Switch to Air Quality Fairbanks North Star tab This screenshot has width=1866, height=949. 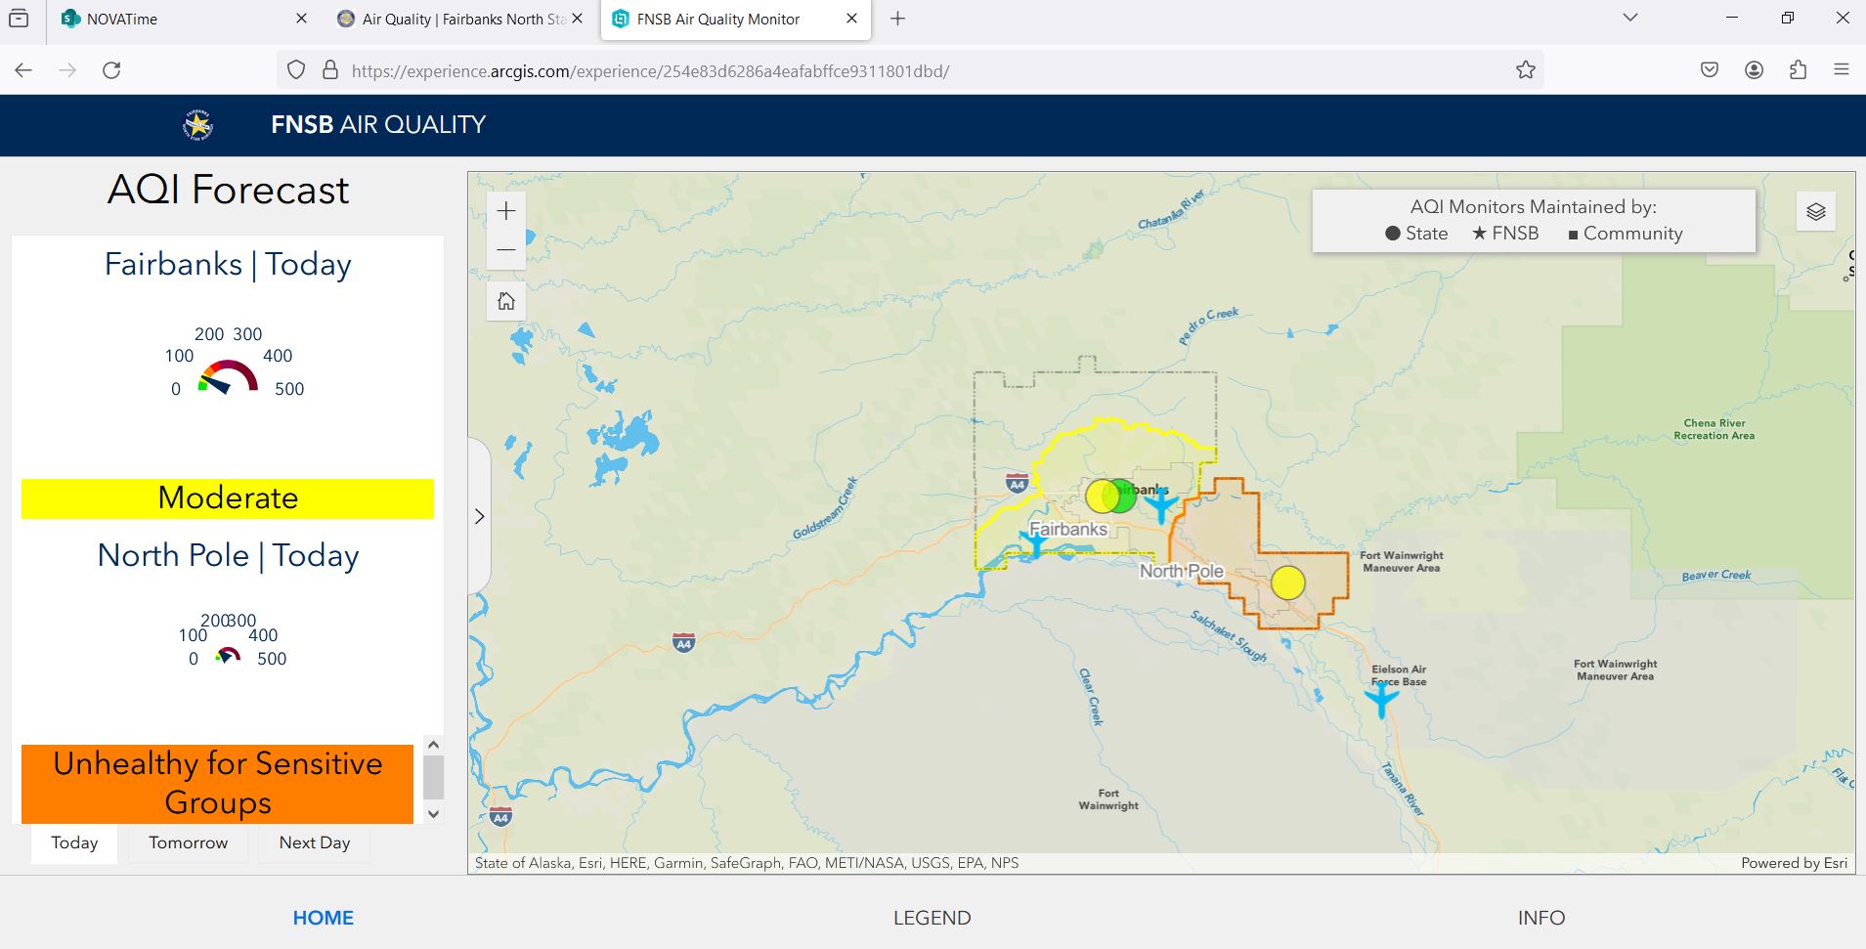click(459, 19)
